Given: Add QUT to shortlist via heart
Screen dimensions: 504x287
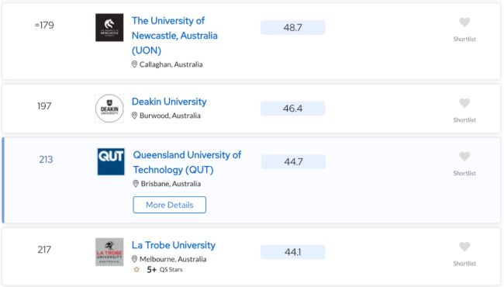Looking at the screenshot, I should (x=464, y=157).
